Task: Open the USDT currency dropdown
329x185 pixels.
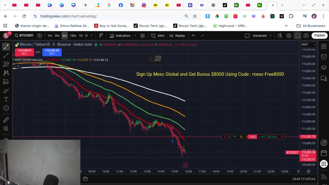Action: pos(308,44)
